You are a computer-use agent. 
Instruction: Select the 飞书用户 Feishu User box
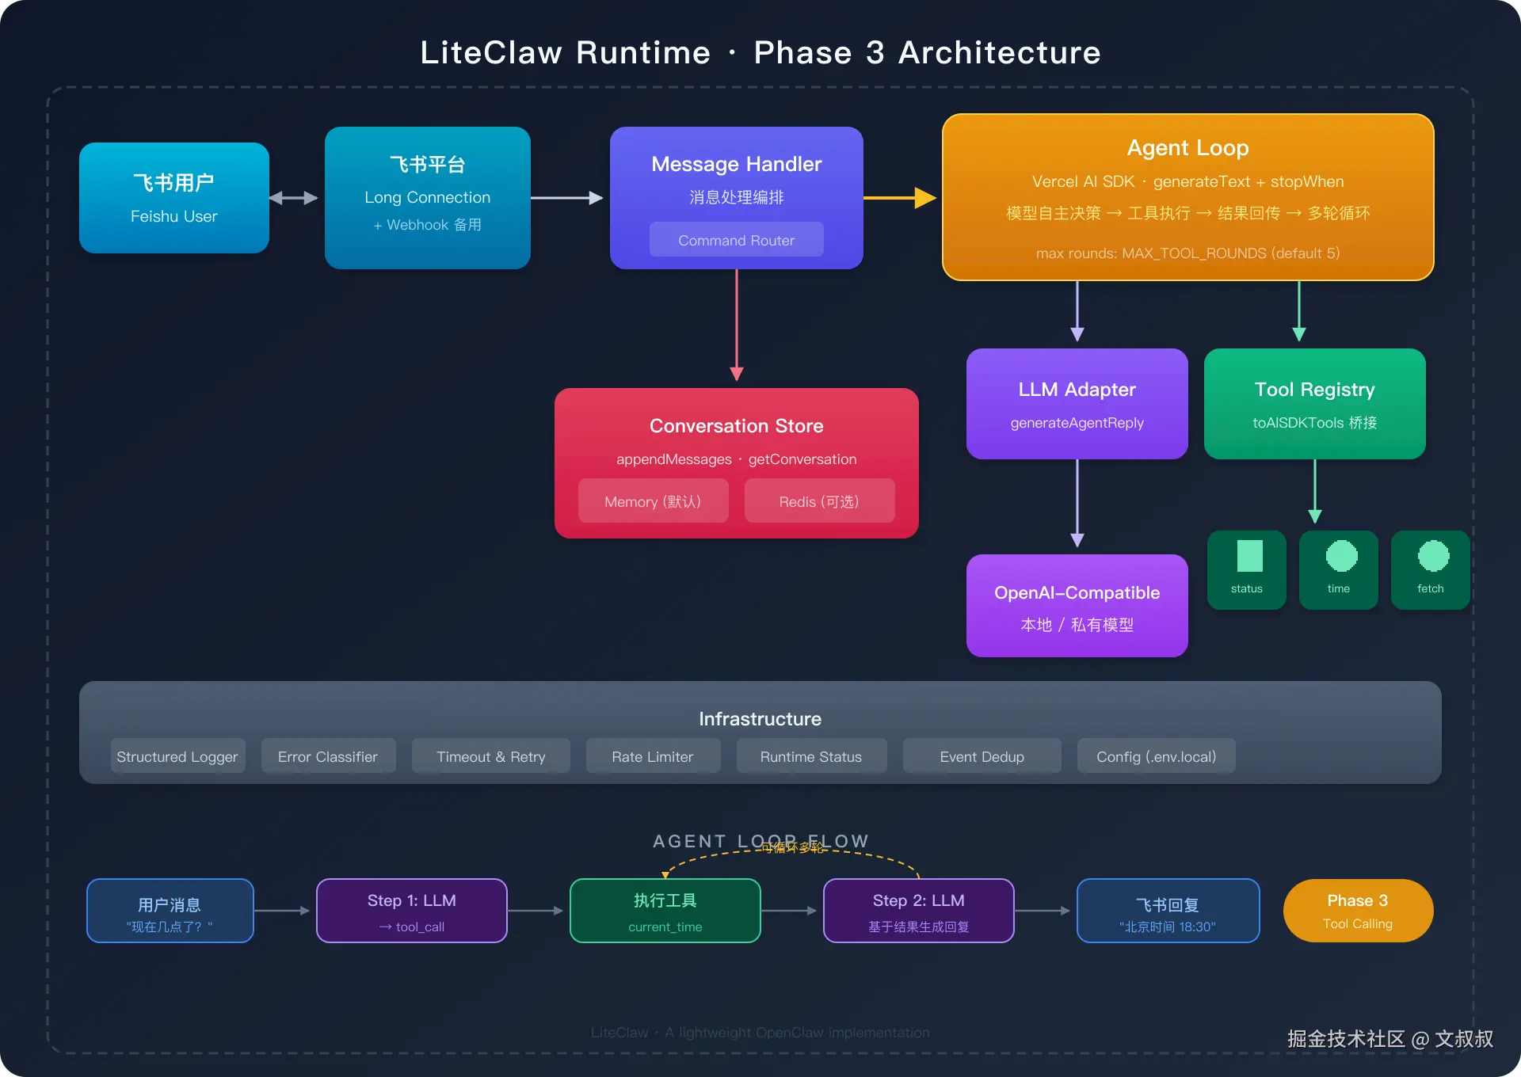click(x=173, y=198)
